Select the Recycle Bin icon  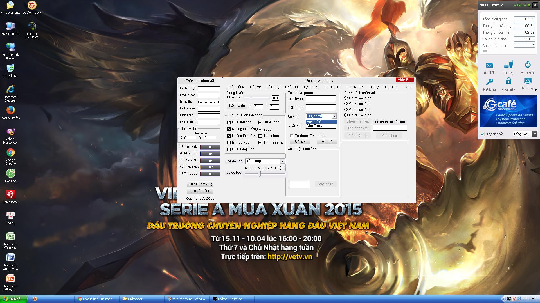coord(10,71)
